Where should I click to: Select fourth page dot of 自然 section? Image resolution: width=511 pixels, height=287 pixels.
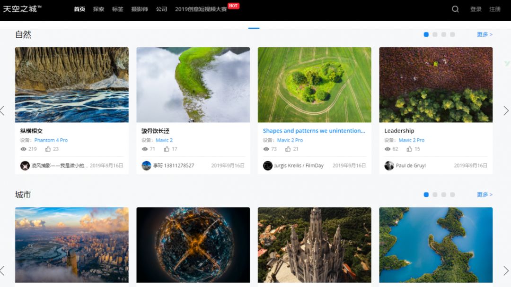tap(452, 34)
